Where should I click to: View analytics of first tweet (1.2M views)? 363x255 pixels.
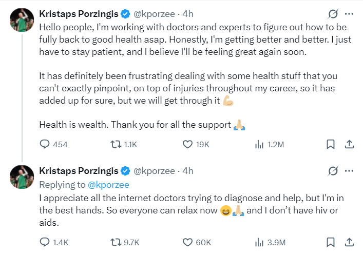[x=269, y=144]
